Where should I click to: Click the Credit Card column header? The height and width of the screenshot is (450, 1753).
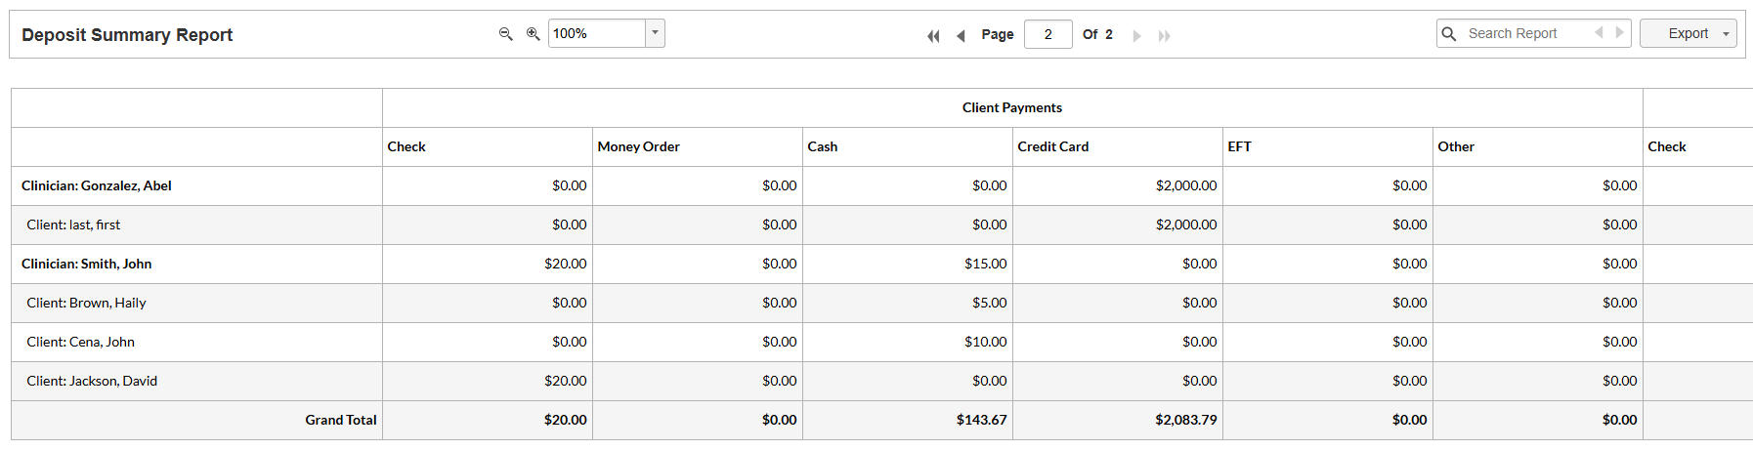coord(1052,146)
